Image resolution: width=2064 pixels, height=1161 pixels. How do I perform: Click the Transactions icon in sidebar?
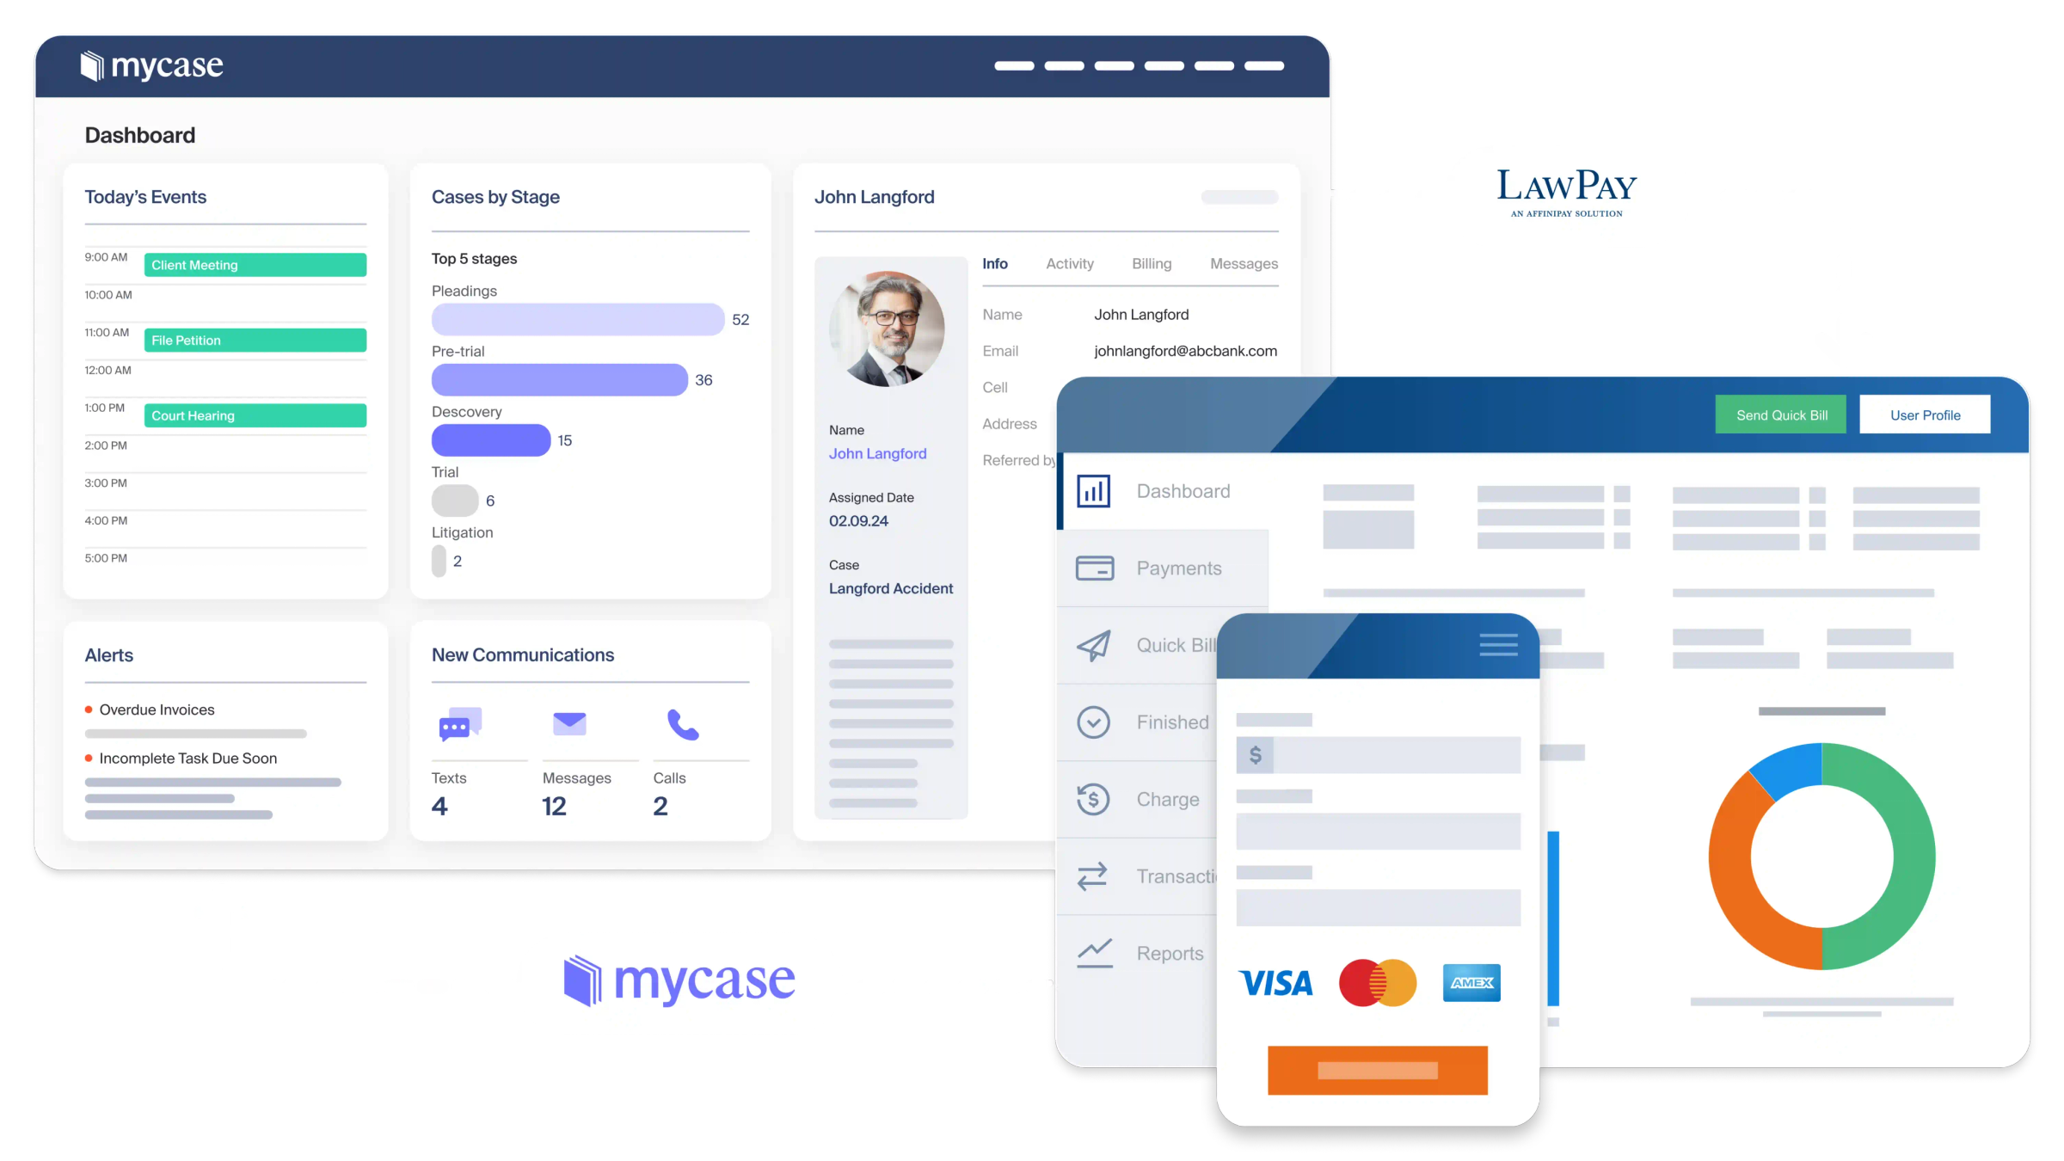coord(1093,873)
